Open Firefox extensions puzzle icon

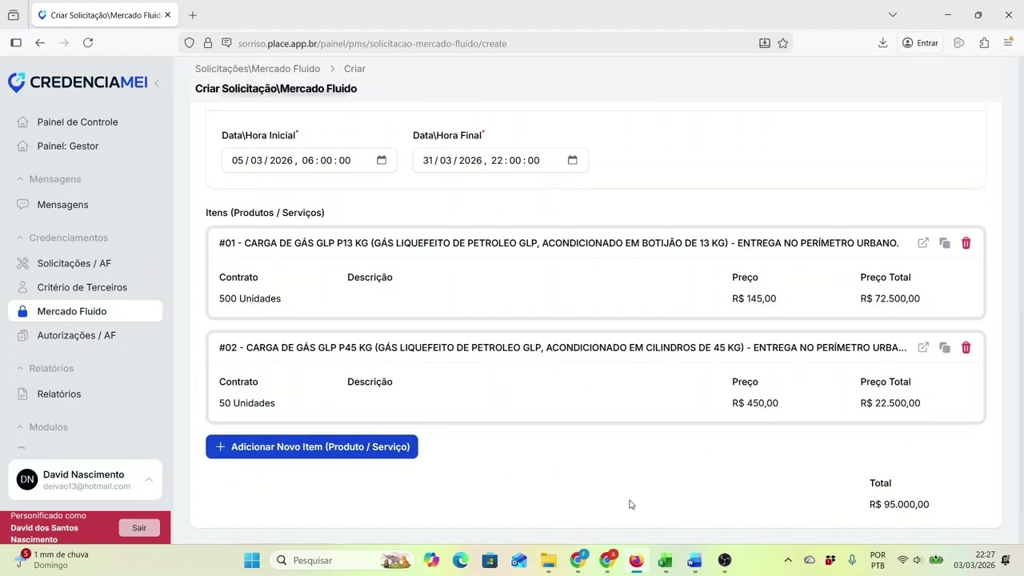point(984,43)
